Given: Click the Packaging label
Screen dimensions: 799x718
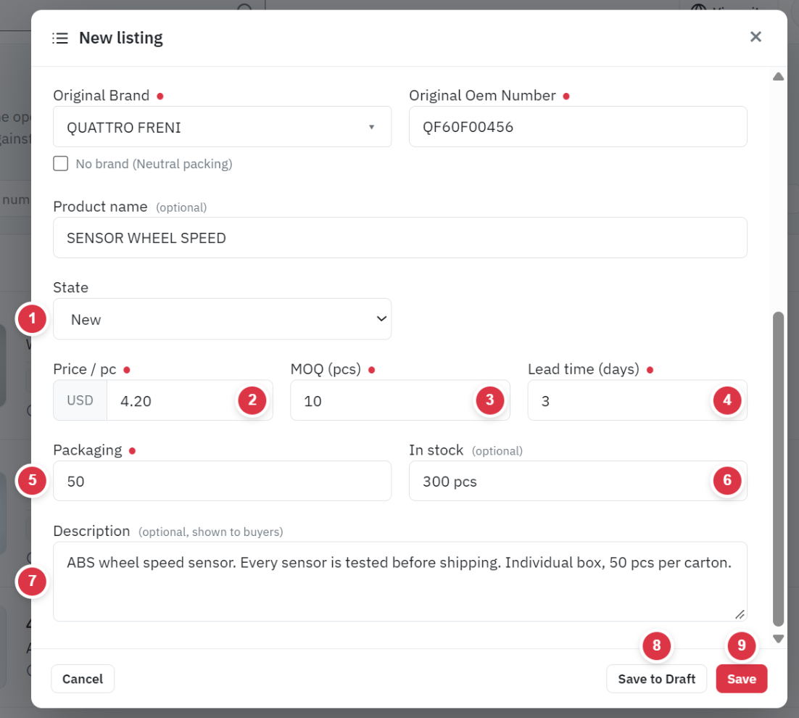Looking at the screenshot, I should [88, 450].
